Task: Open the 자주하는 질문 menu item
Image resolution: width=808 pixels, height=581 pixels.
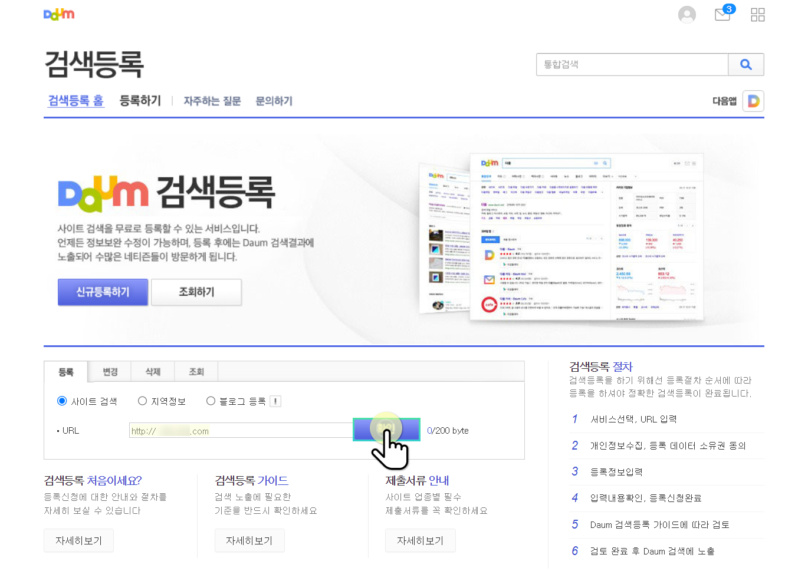Action: pyautogui.click(x=212, y=101)
